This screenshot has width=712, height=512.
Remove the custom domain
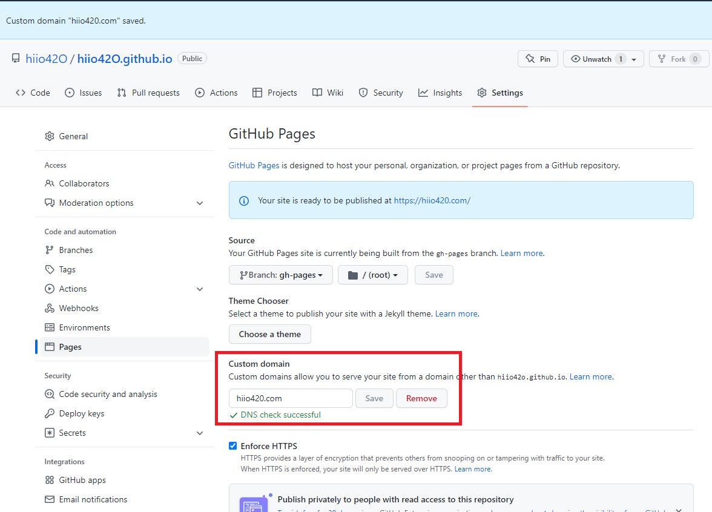click(421, 398)
